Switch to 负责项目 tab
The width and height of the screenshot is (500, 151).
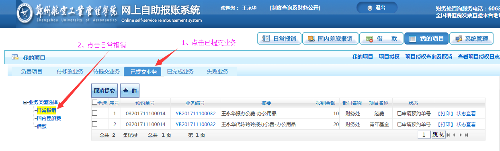tap(32, 71)
